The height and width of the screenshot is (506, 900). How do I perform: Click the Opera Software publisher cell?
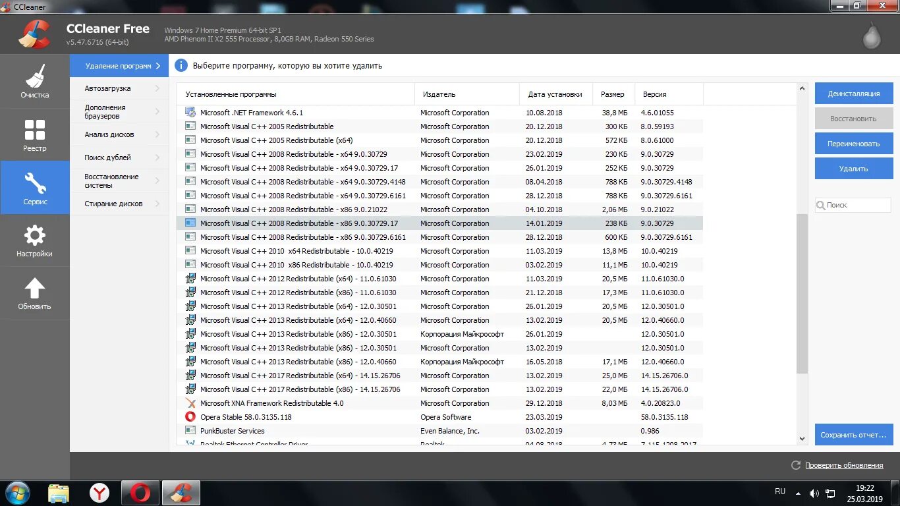446,417
